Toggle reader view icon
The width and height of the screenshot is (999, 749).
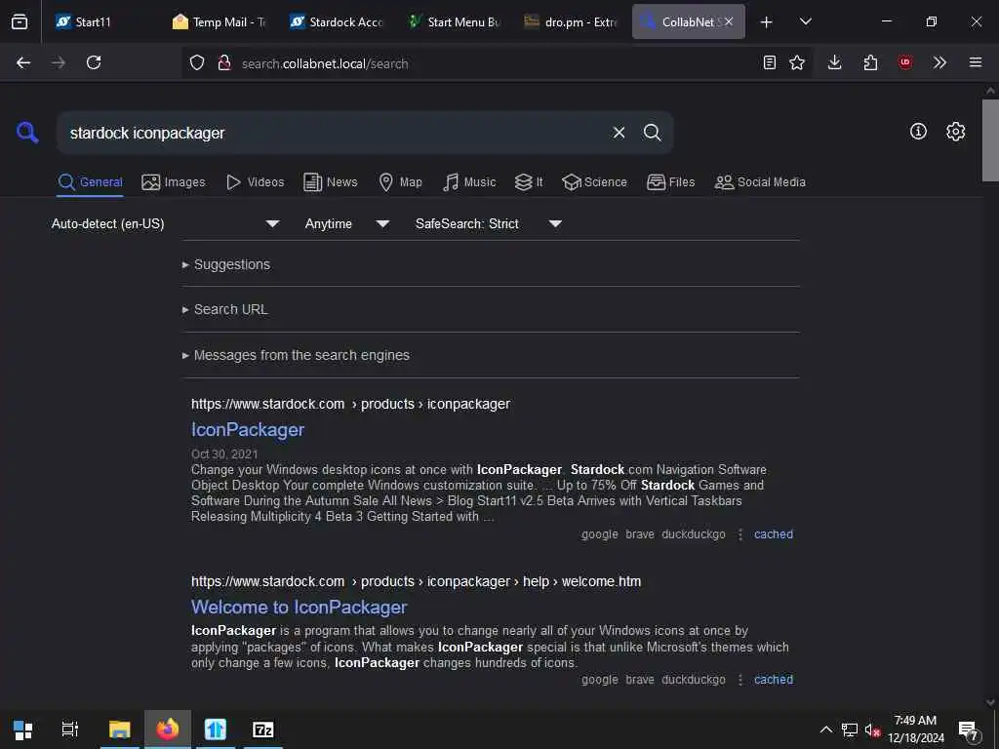click(x=770, y=62)
